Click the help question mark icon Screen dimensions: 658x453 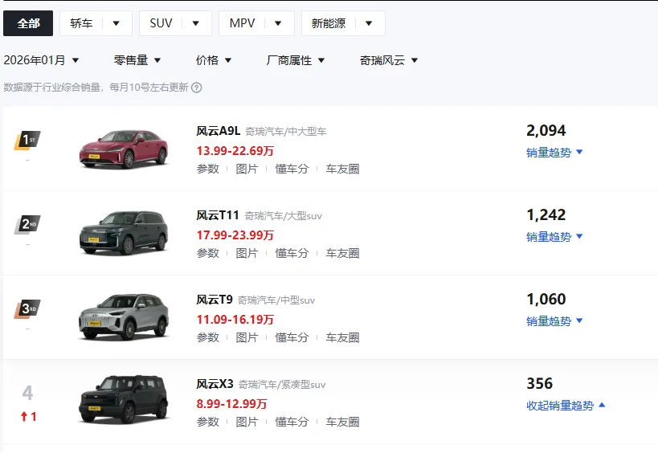(x=197, y=88)
